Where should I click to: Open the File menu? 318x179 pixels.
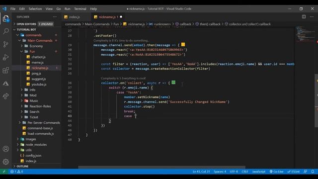tap(13, 9)
